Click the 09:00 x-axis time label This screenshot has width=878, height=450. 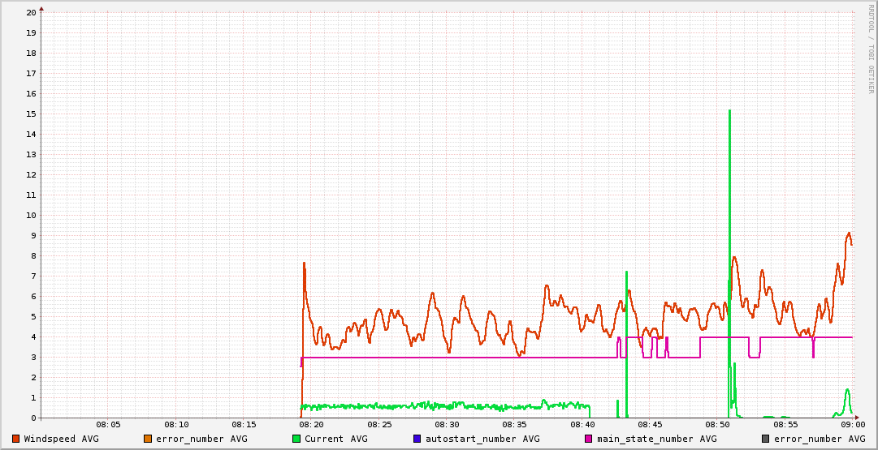pyautogui.click(x=852, y=425)
